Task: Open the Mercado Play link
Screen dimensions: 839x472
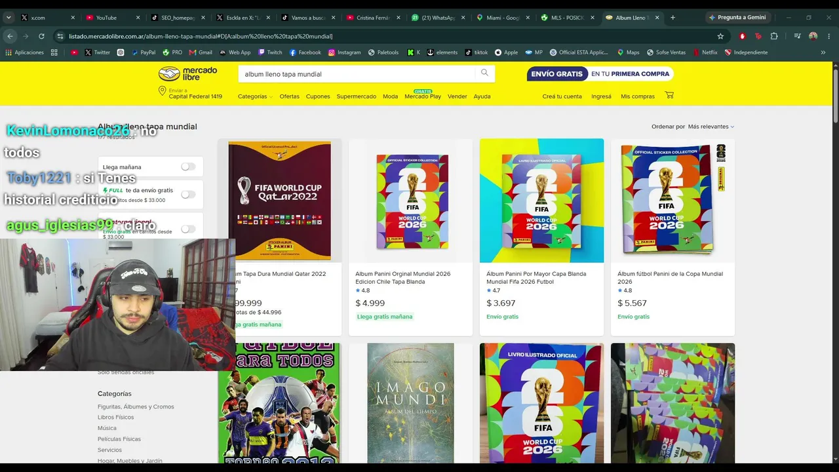Action: click(423, 96)
